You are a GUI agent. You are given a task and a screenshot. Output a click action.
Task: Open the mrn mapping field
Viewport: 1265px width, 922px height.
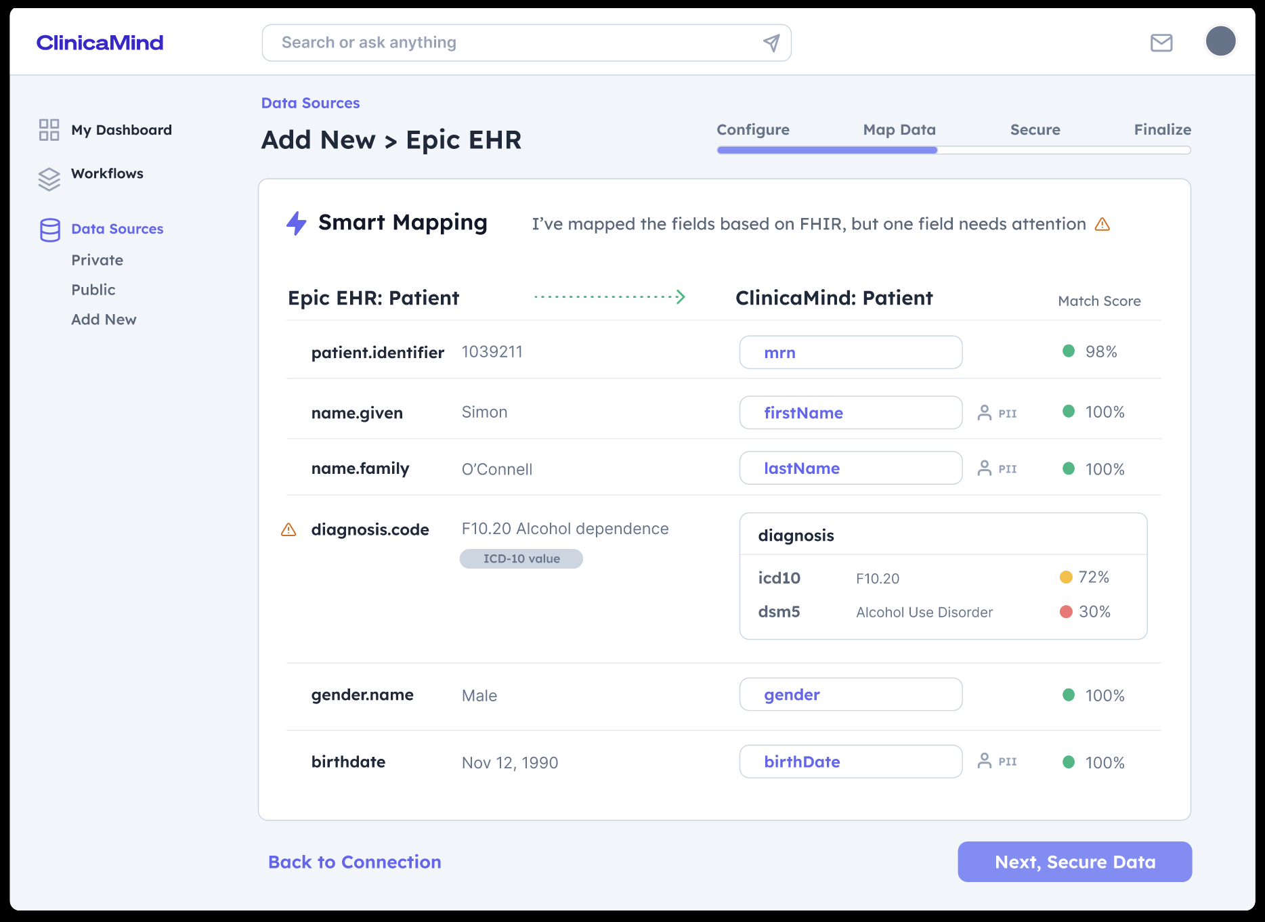851,352
